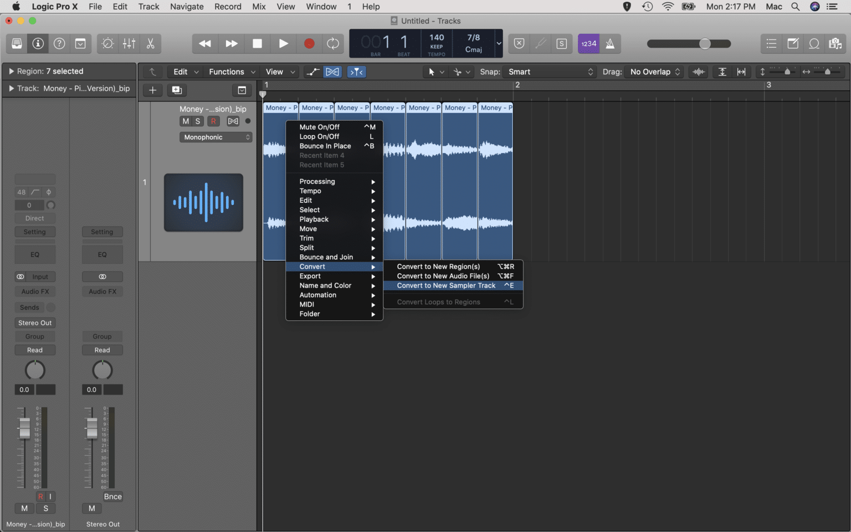Image resolution: width=851 pixels, height=532 pixels.
Task: Adjust the master volume slider
Action: (x=704, y=44)
